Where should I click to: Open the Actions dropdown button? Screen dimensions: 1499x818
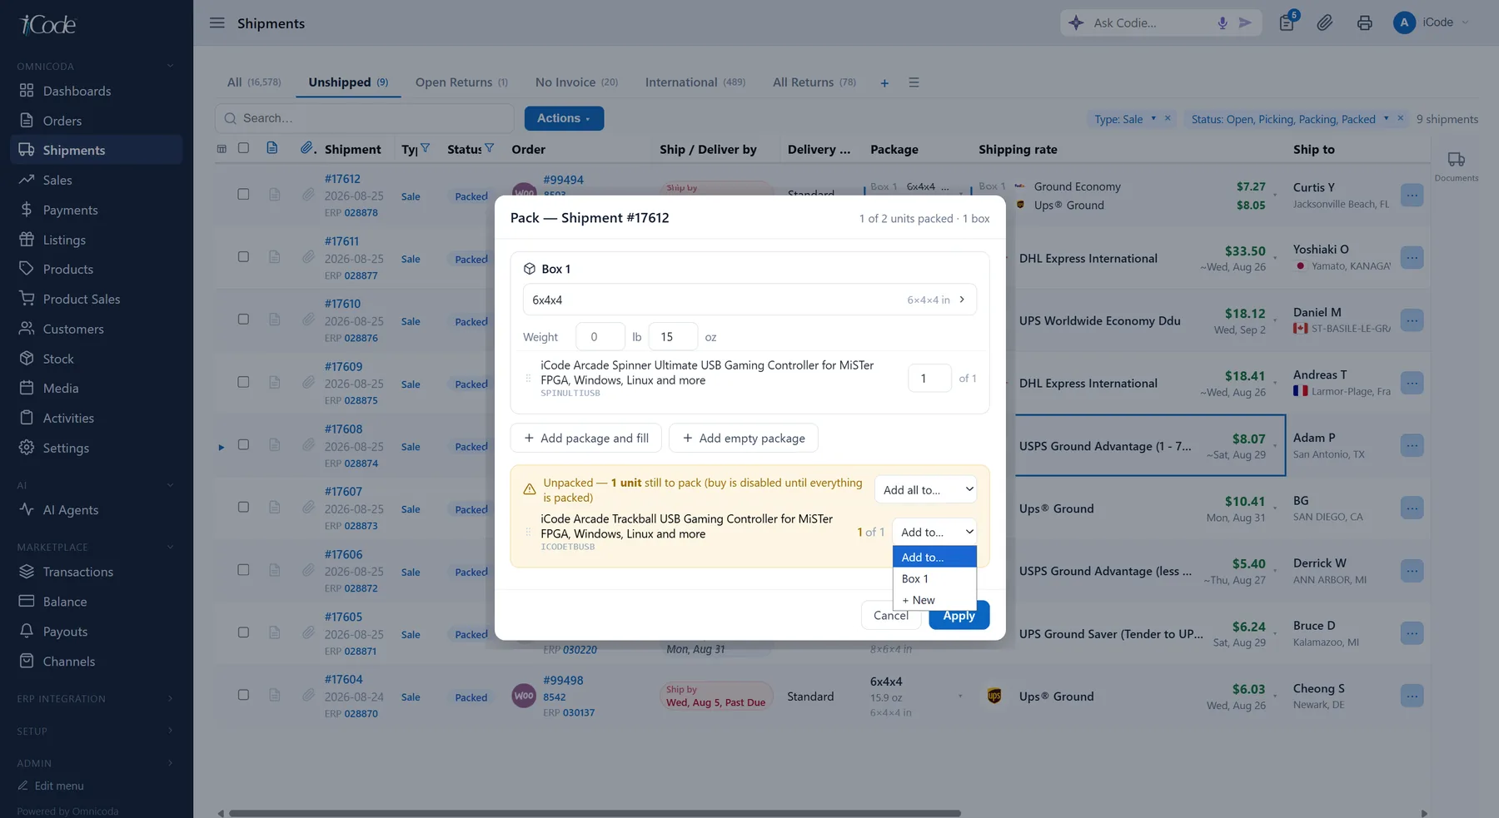click(564, 118)
